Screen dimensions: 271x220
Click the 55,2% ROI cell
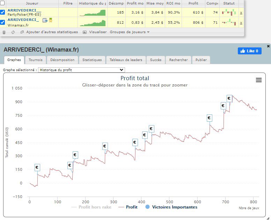(173, 22)
